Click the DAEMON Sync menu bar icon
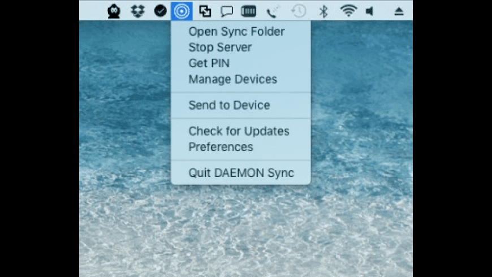Viewport: 492px width, 277px height. point(182,11)
